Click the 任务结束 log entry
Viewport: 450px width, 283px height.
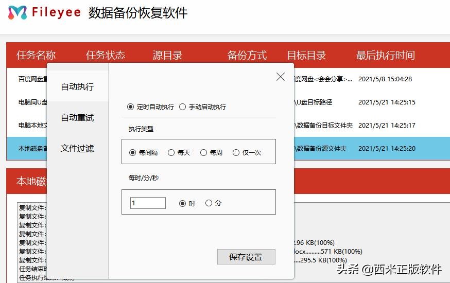click(33, 269)
